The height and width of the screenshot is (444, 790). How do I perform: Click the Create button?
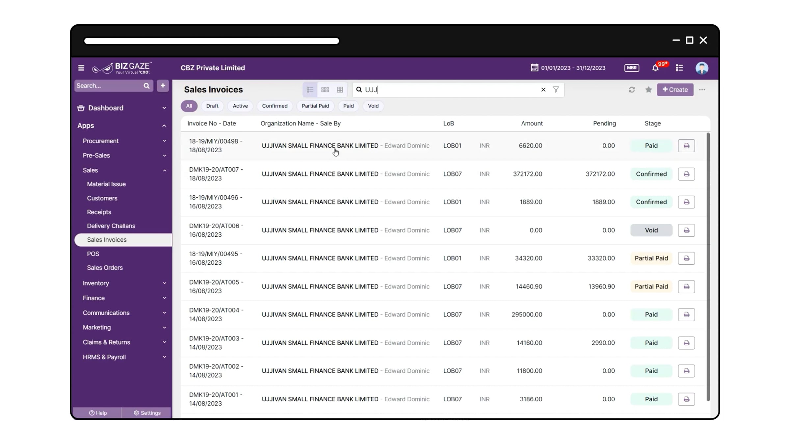(675, 90)
